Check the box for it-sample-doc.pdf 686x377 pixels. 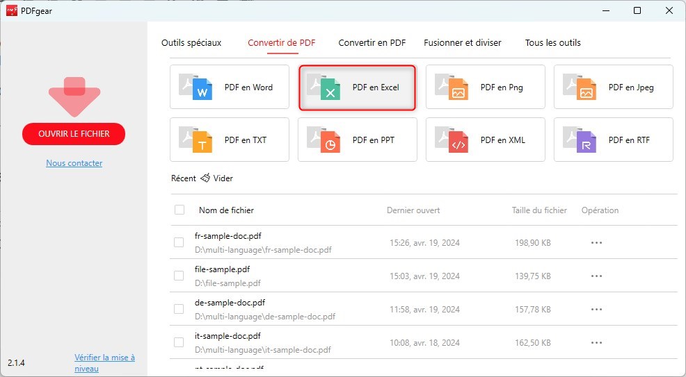coord(179,342)
